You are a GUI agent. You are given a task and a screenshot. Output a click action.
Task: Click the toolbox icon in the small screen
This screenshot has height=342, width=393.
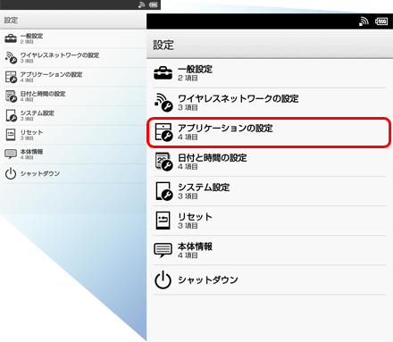11,38
